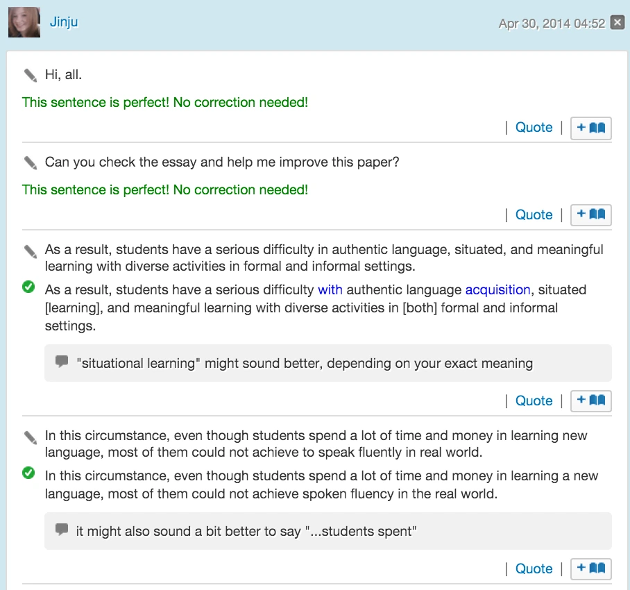This screenshot has height=590, width=630.
Task: Click comment bubble icon beside "students spent" note
Action: [x=62, y=530]
